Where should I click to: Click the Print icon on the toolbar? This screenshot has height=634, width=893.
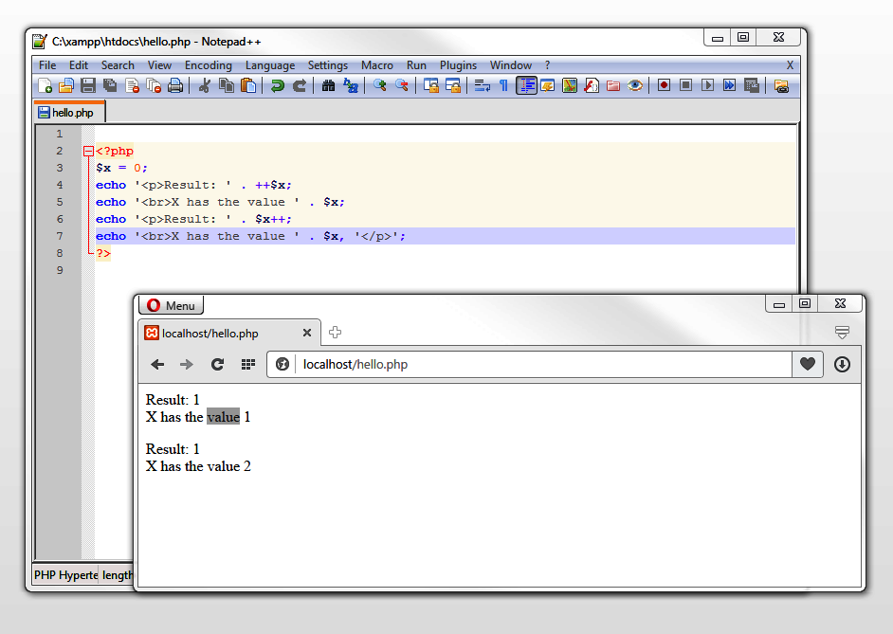click(176, 85)
